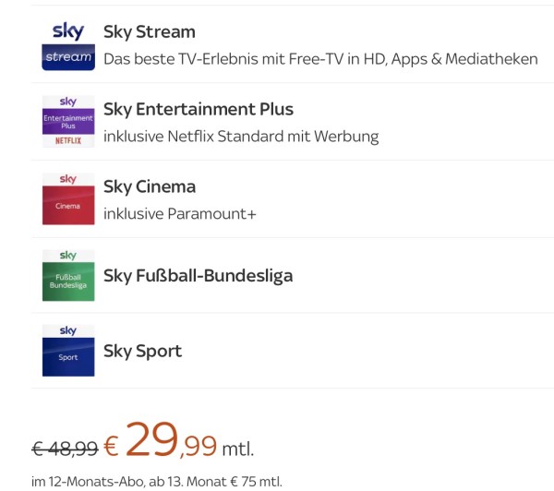Select the Sky Stream title text

pyautogui.click(x=150, y=32)
